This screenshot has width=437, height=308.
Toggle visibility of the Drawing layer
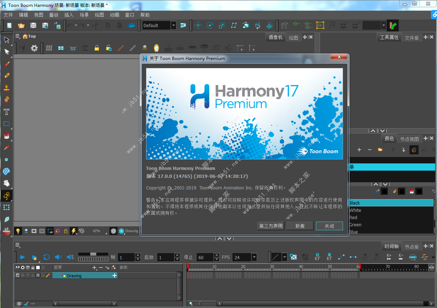click(18, 275)
